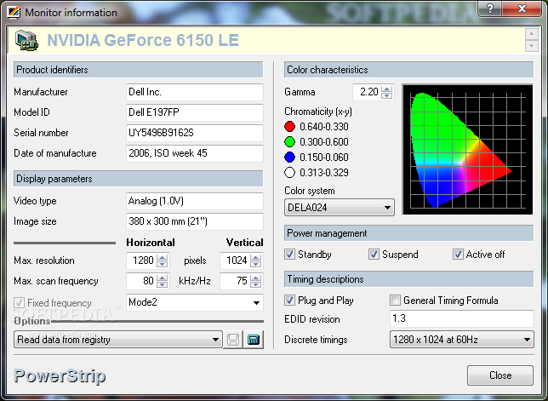Click the Manufacturer field Dell Inc.
The height and width of the screenshot is (401, 548).
[195, 92]
